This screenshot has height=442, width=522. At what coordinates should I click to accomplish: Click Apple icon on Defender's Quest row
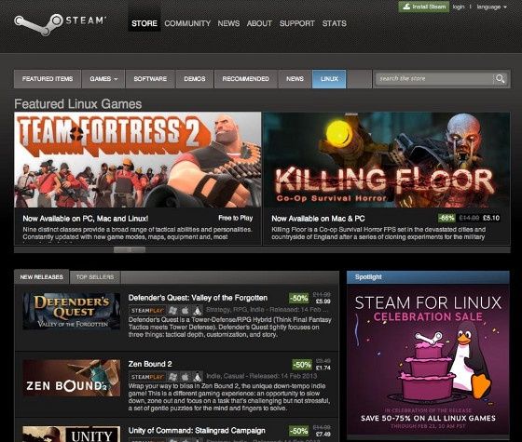[x=185, y=311]
